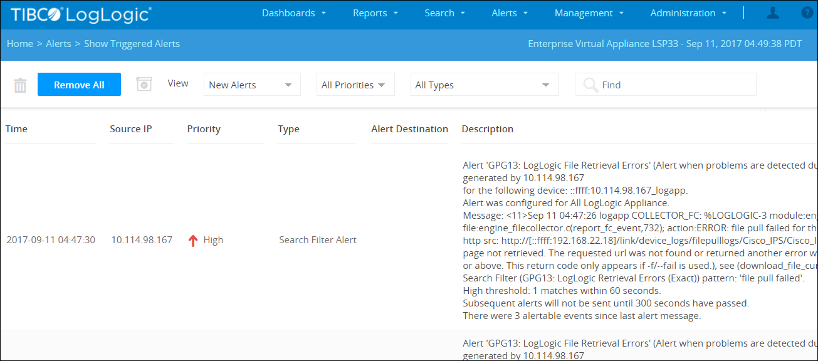Click the red High priority arrow icon

coord(193,240)
